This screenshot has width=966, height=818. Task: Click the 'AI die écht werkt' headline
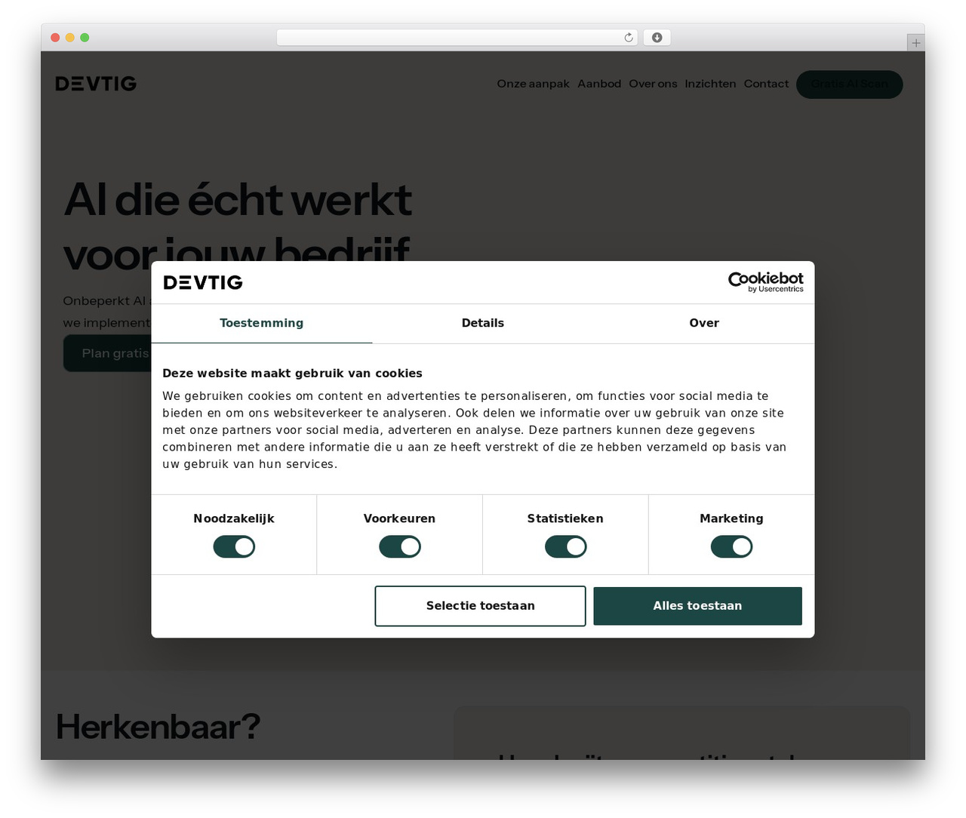point(238,200)
